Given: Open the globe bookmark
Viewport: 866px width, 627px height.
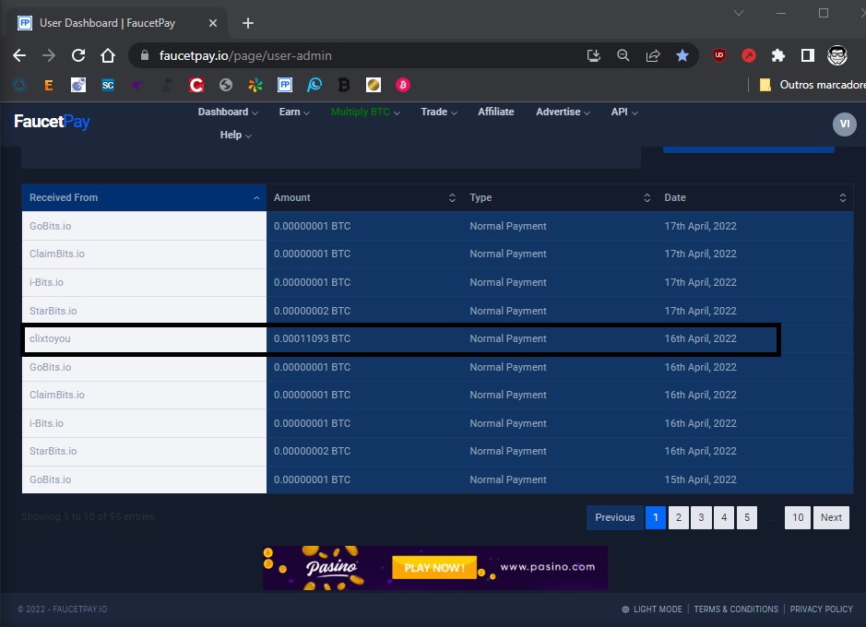Looking at the screenshot, I should (x=225, y=85).
